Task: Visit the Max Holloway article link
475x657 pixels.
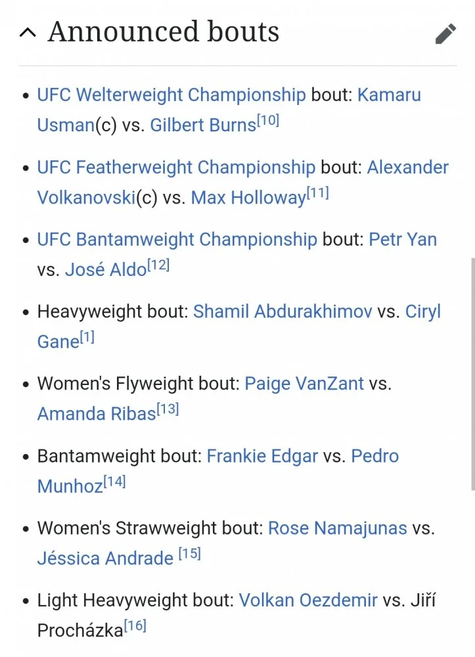Action: coord(248,197)
